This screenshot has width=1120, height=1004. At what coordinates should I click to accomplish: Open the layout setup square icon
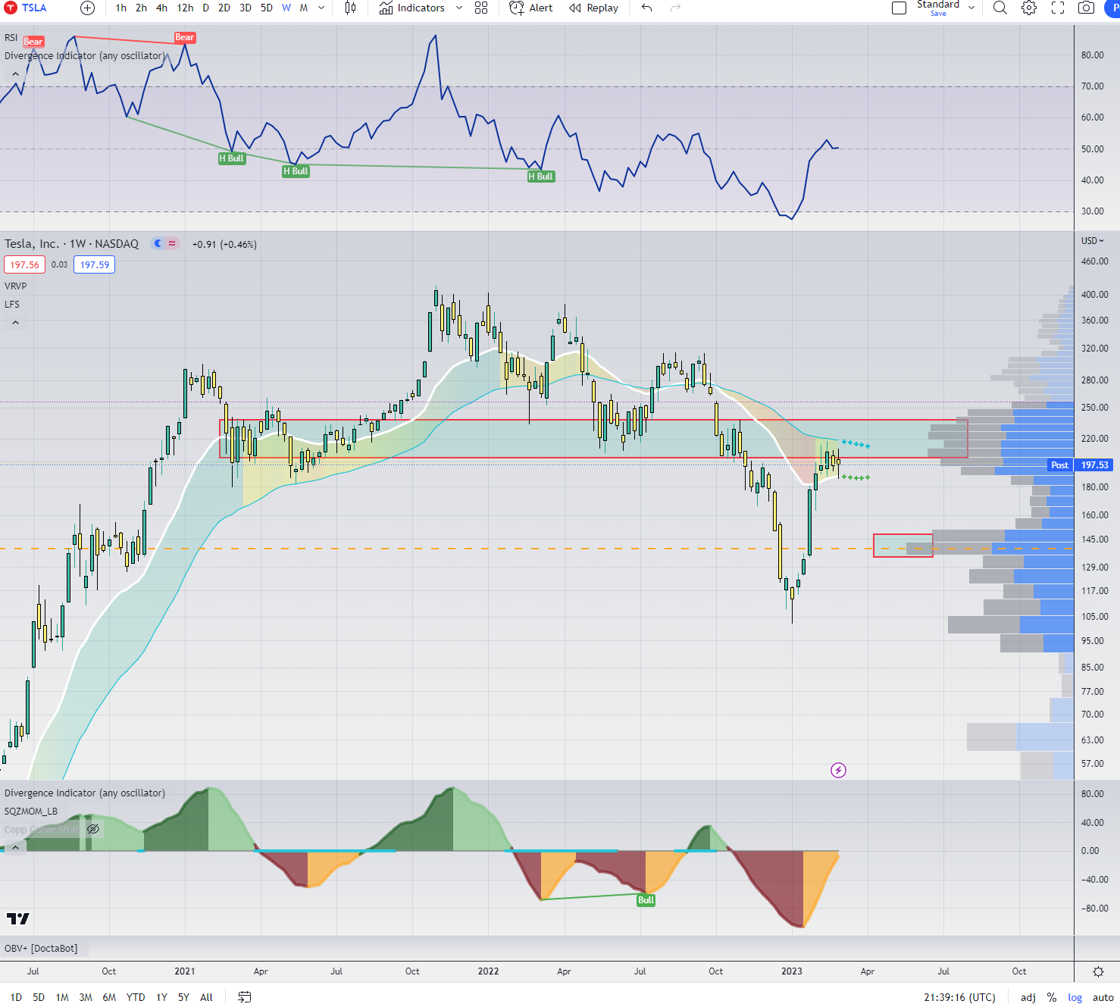point(899,8)
